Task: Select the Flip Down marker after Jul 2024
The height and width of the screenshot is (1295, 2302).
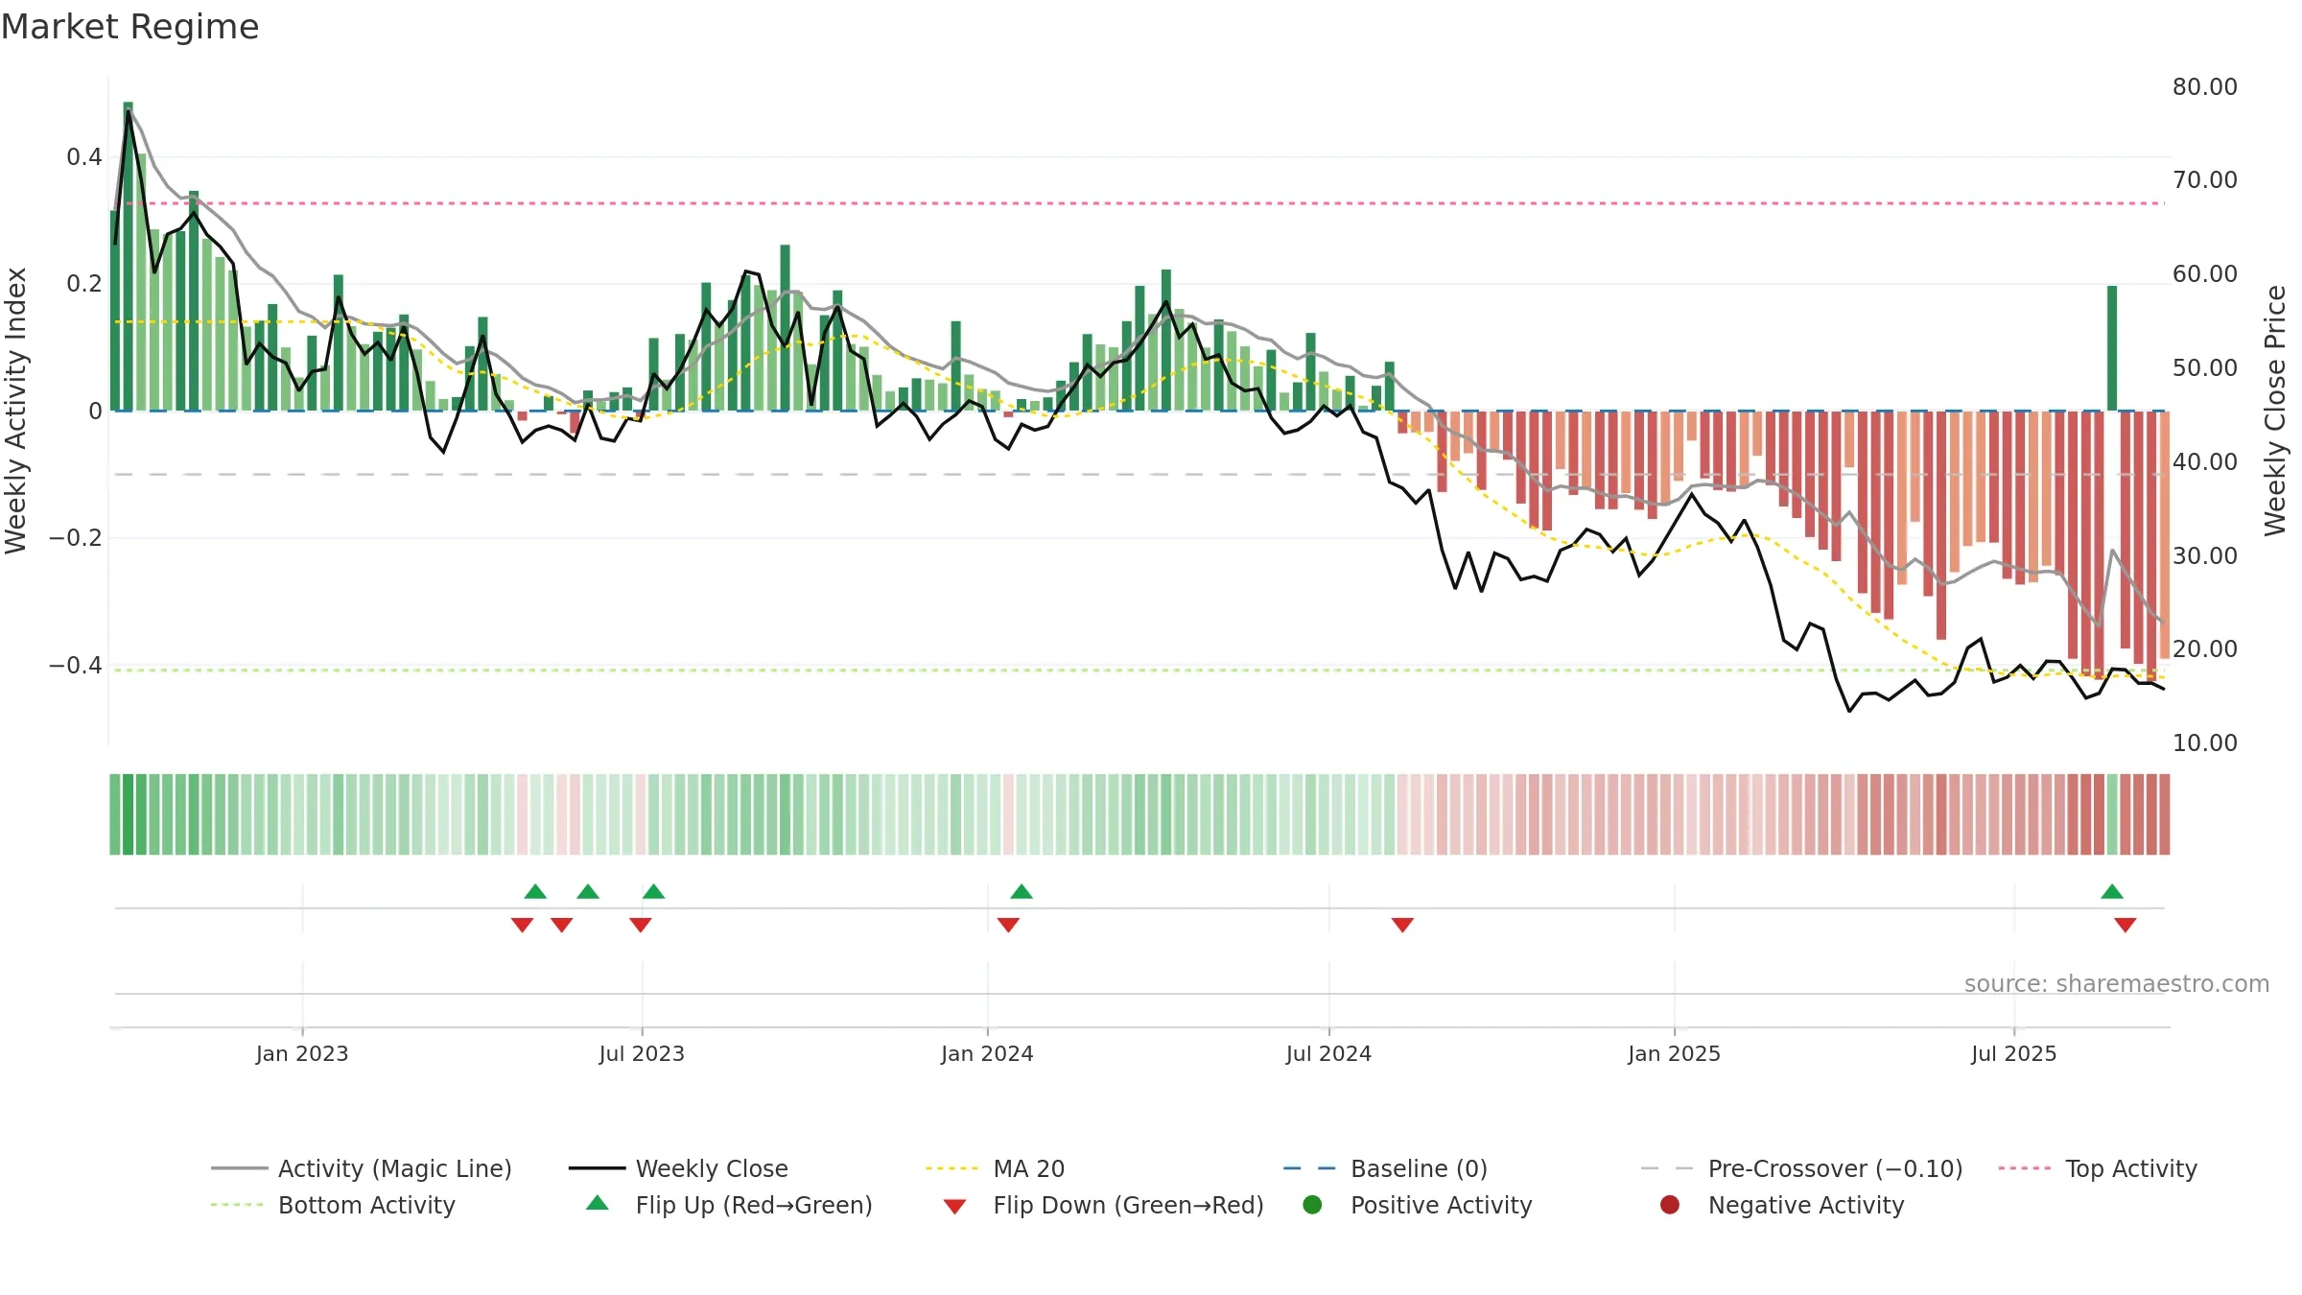Action: point(1402,925)
